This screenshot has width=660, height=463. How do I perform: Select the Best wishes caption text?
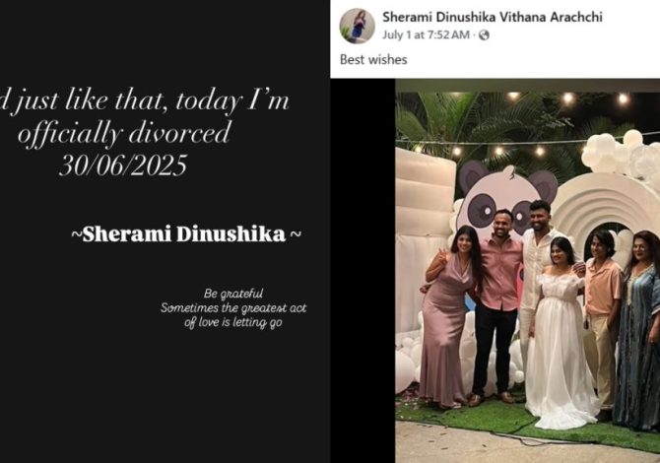[x=373, y=60]
